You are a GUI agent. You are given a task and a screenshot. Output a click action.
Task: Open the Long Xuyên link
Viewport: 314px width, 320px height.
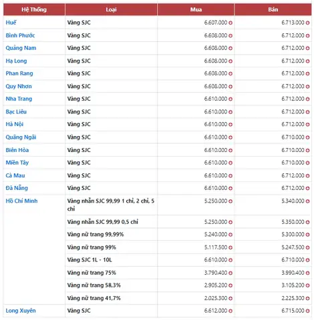point(21,311)
